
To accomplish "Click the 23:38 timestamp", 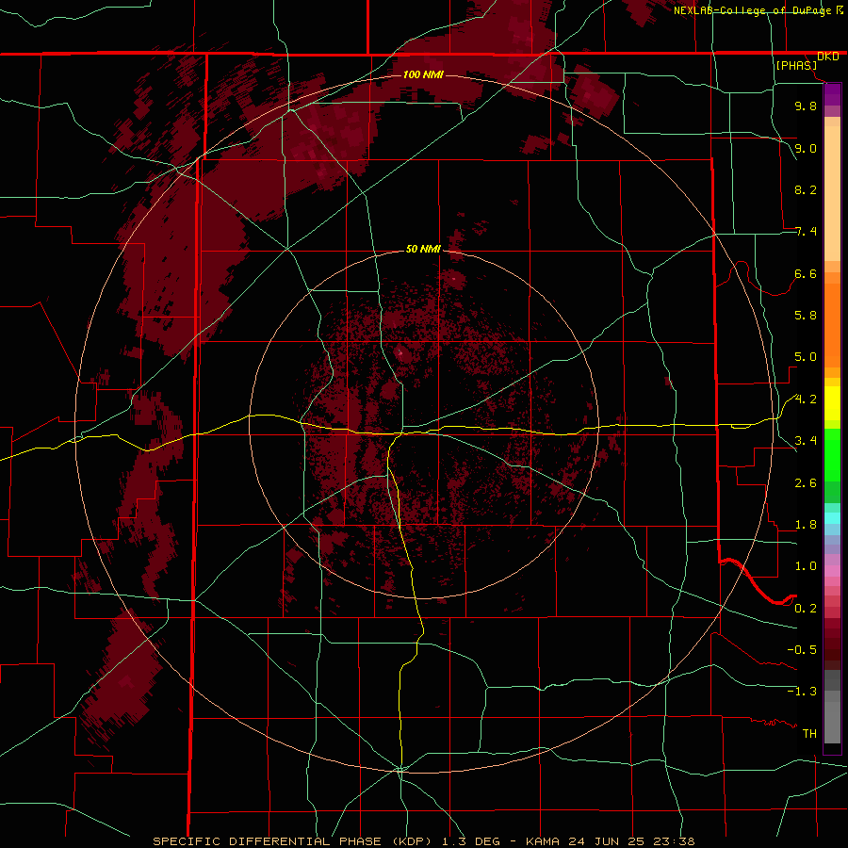I will click(674, 841).
